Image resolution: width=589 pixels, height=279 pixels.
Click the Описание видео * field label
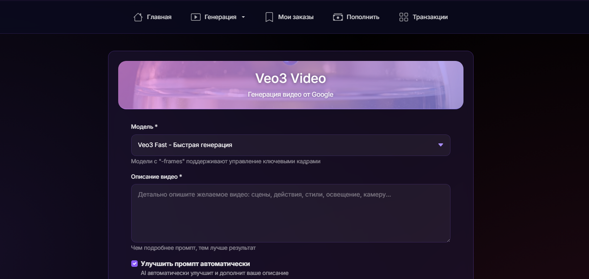tap(157, 177)
